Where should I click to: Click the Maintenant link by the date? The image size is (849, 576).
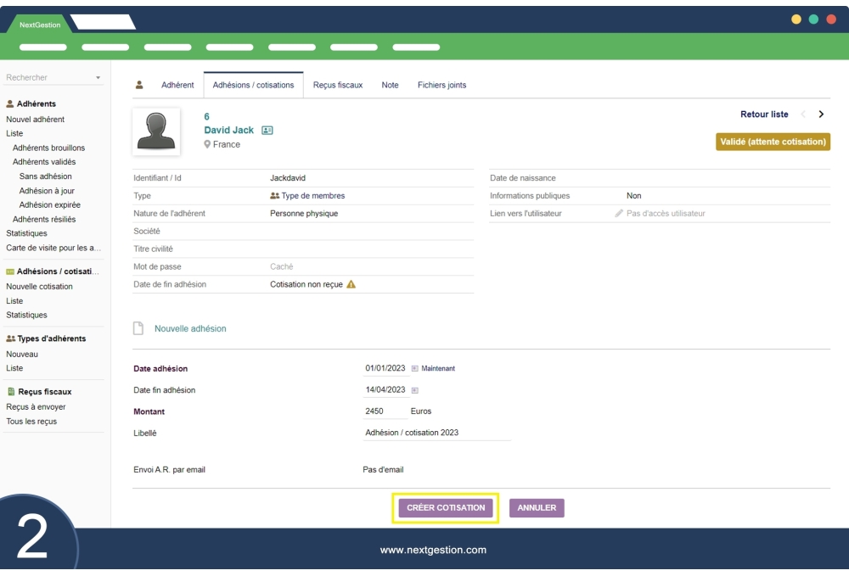coord(438,369)
